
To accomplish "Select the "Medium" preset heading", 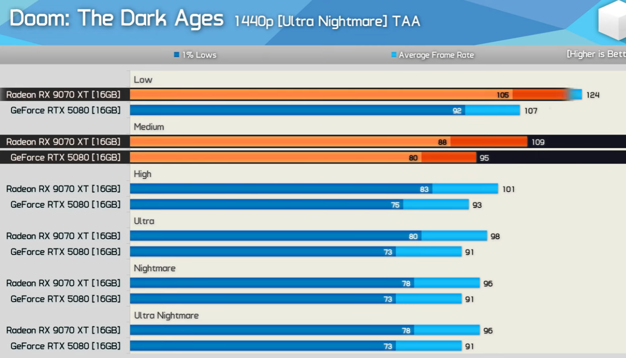I will [149, 127].
